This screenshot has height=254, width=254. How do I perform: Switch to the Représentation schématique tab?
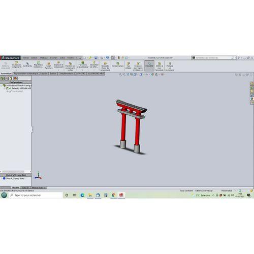tap(26, 74)
